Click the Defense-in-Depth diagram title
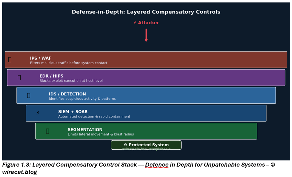This screenshot has height=177, width=292. [146, 12]
